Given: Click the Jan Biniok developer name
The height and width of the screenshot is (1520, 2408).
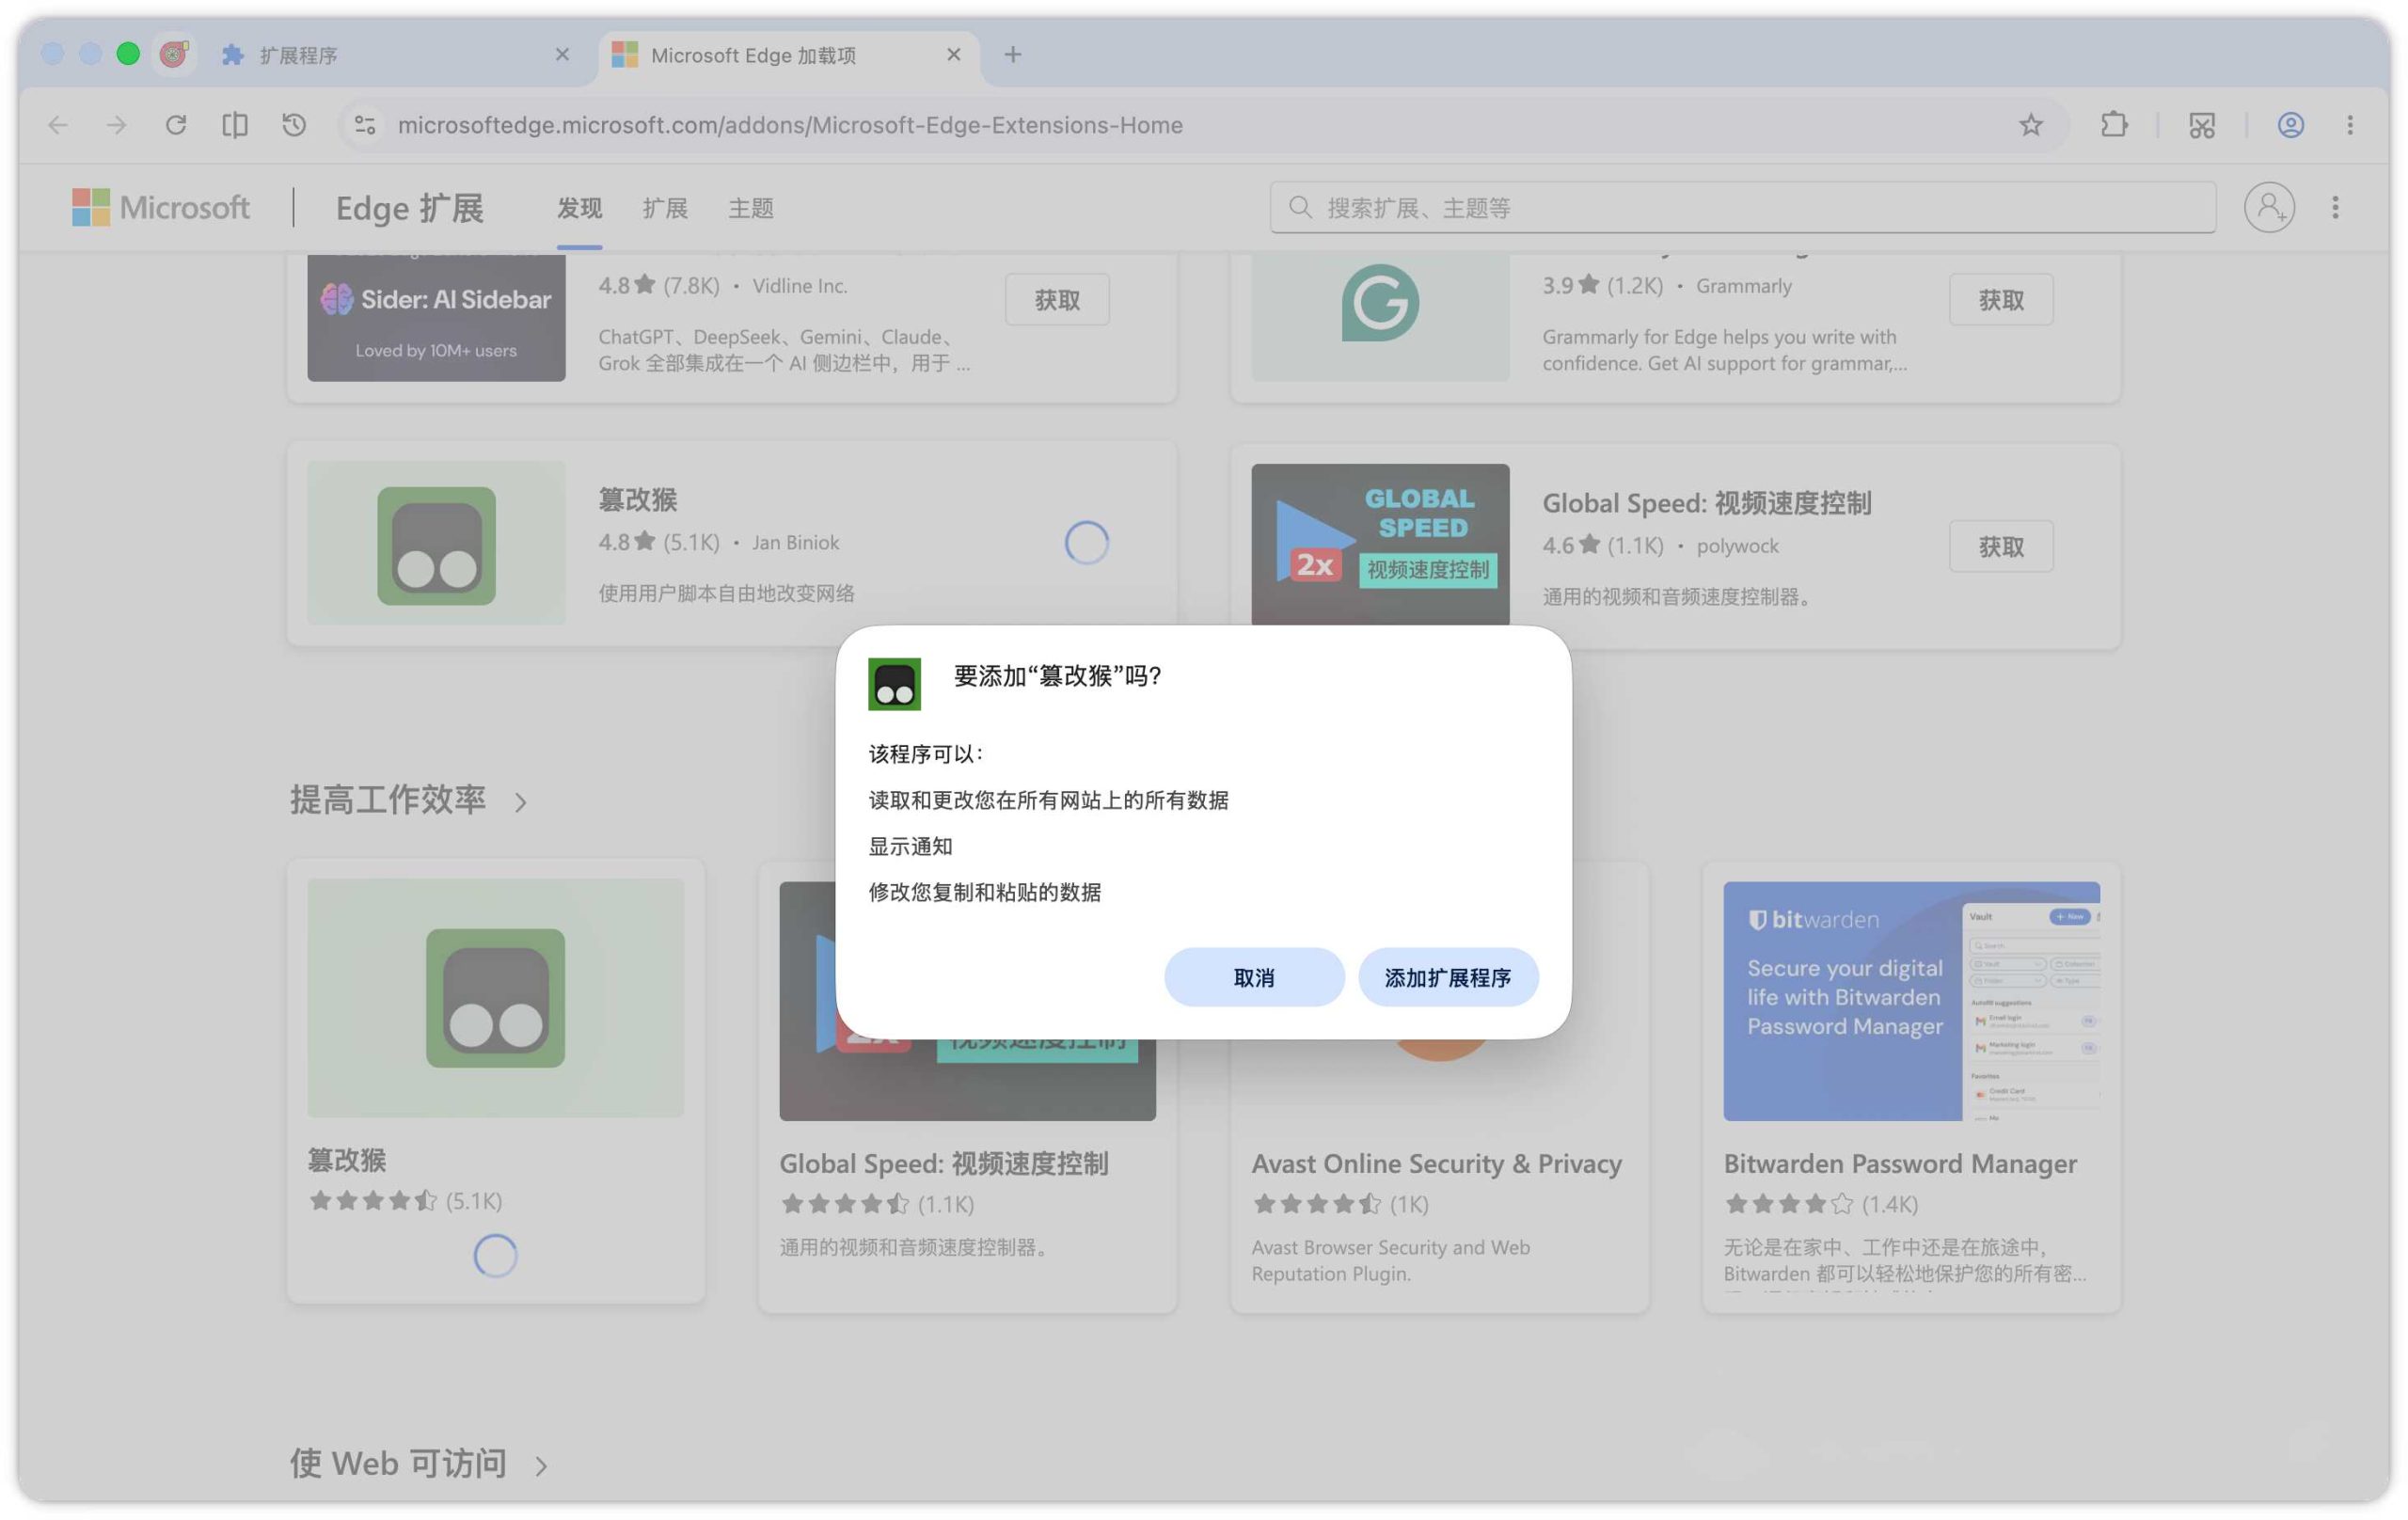Looking at the screenshot, I should [x=795, y=542].
